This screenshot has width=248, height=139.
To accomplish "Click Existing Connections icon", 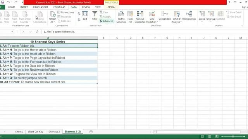I will point(40,17).
